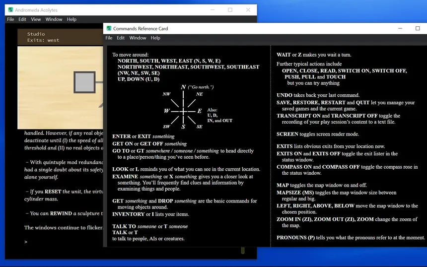Click the compass rose center in reference card
This screenshot has width=427, height=267.
click(183, 111)
